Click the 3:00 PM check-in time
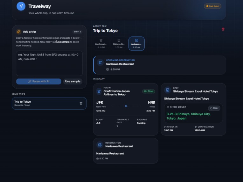243x182 pixels. [169, 130]
